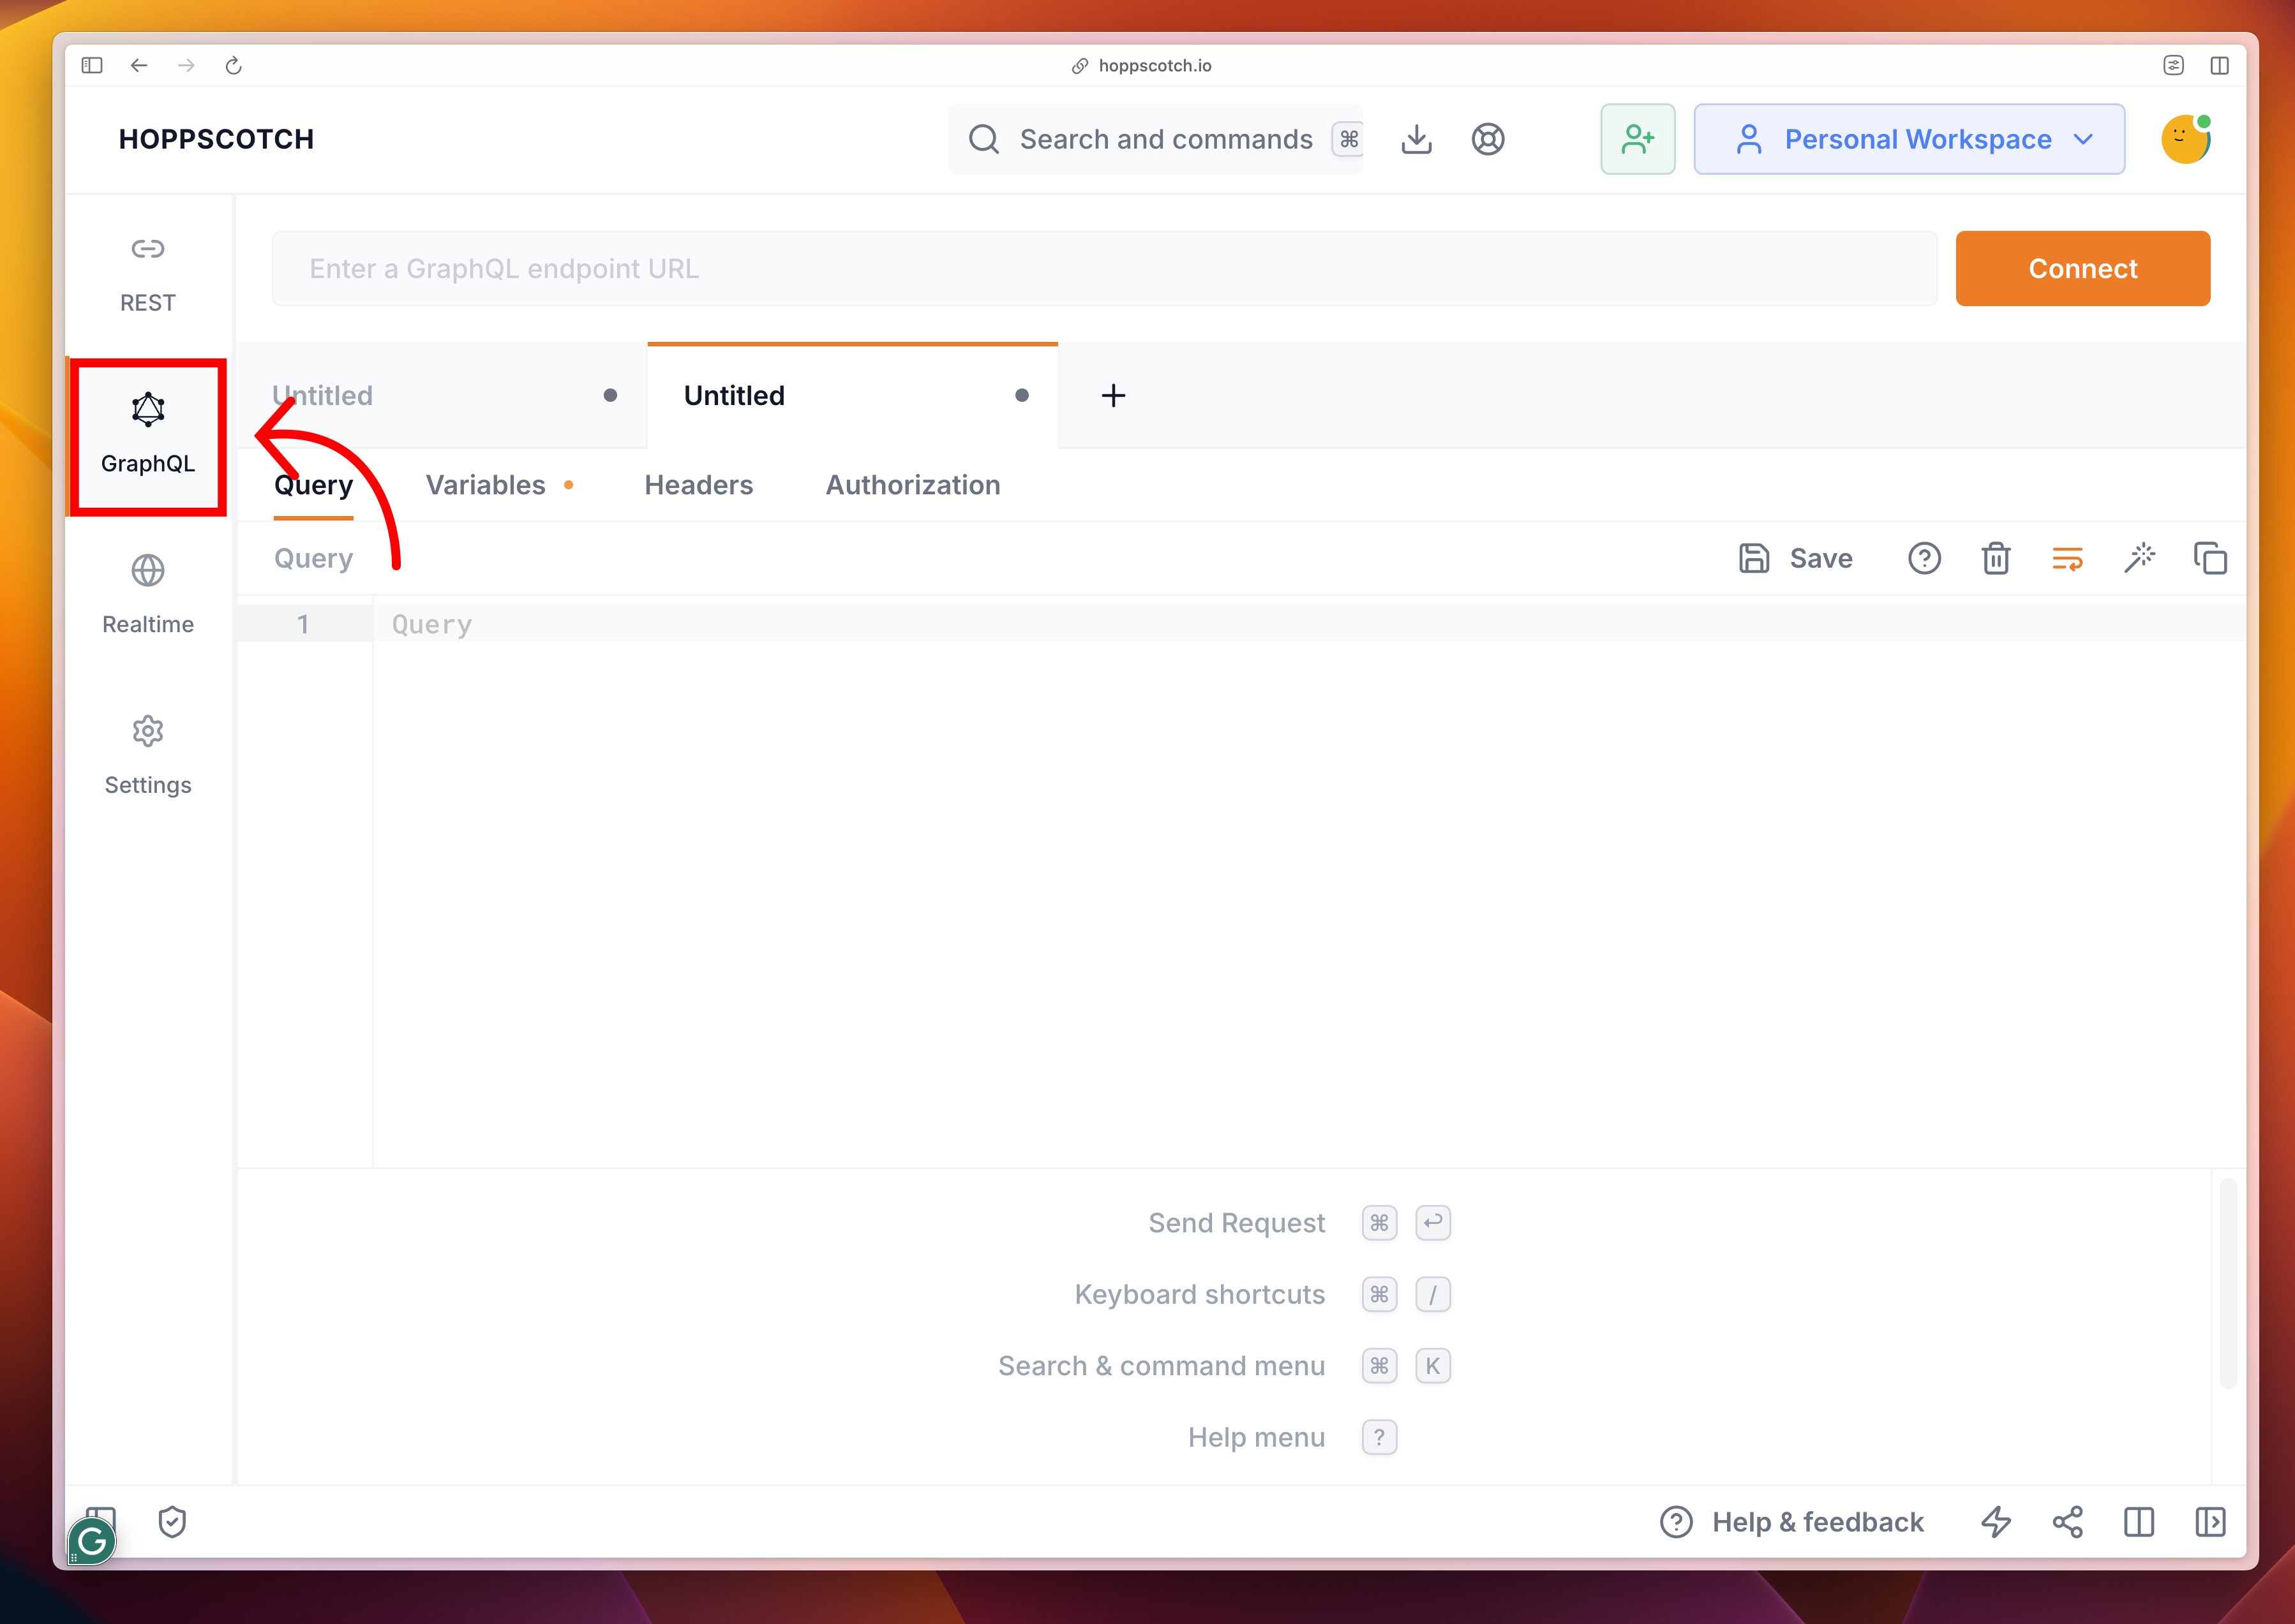Viewport: 2295px width, 1624px height.
Task: Add a new tab with the plus icon
Action: pyautogui.click(x=1114, y=396)
